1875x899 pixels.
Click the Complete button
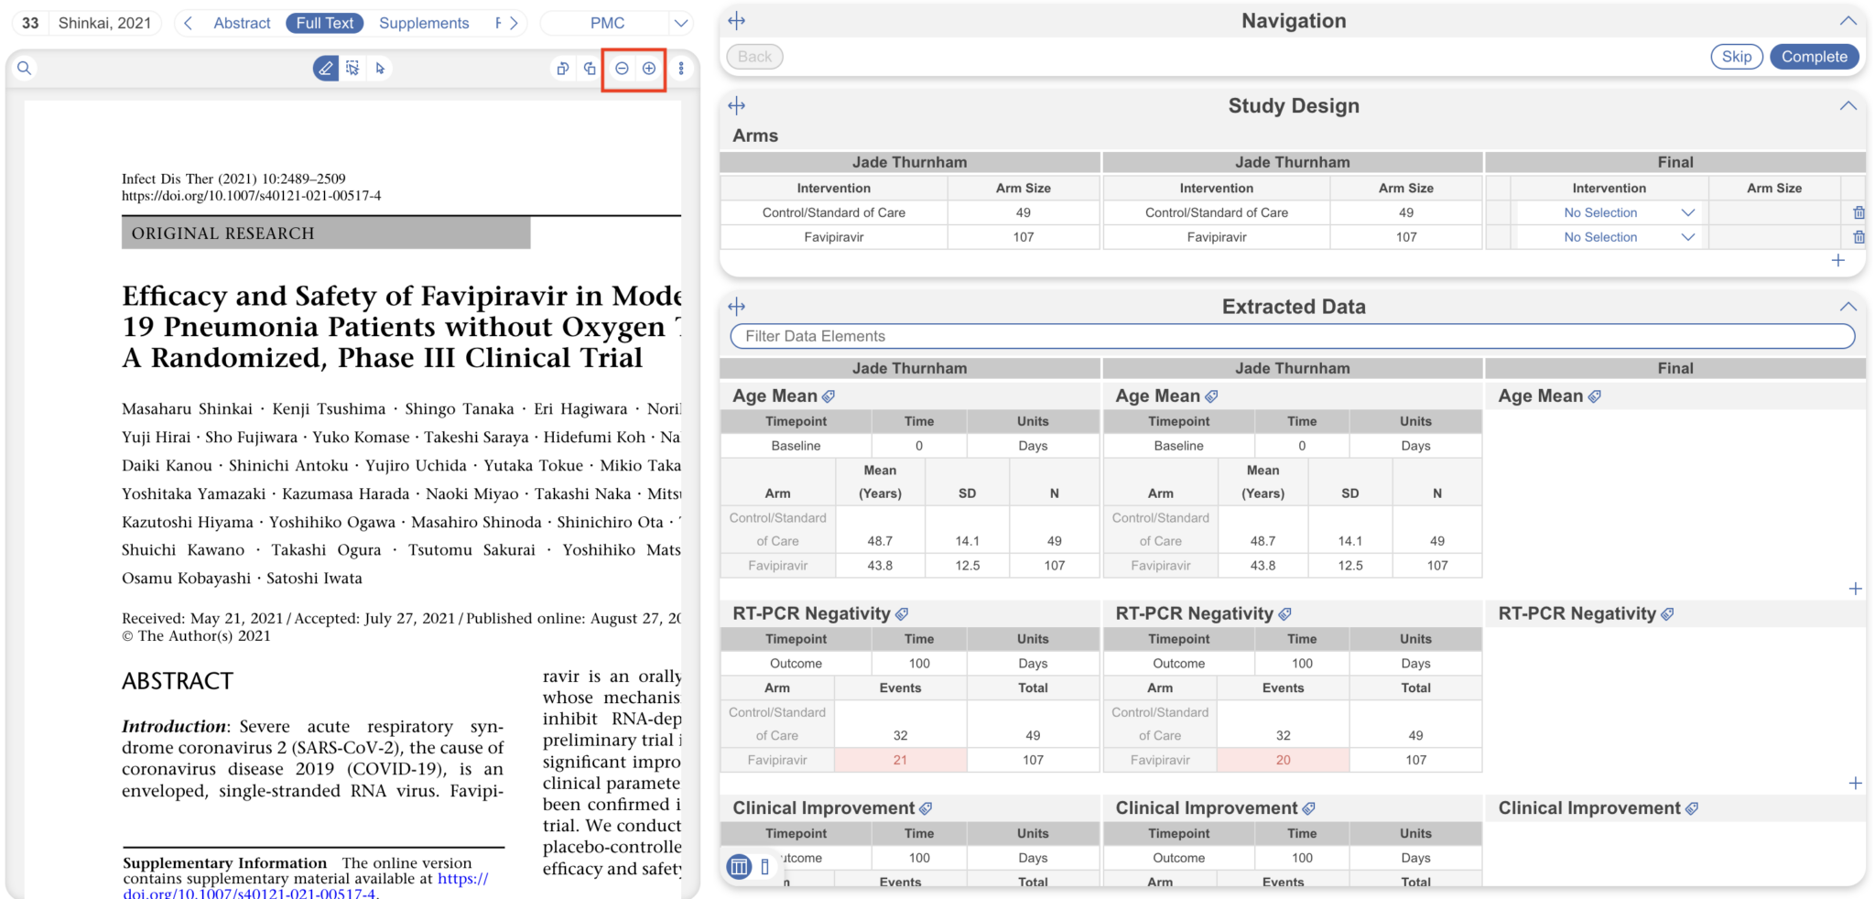click(x=1815, y=56)
